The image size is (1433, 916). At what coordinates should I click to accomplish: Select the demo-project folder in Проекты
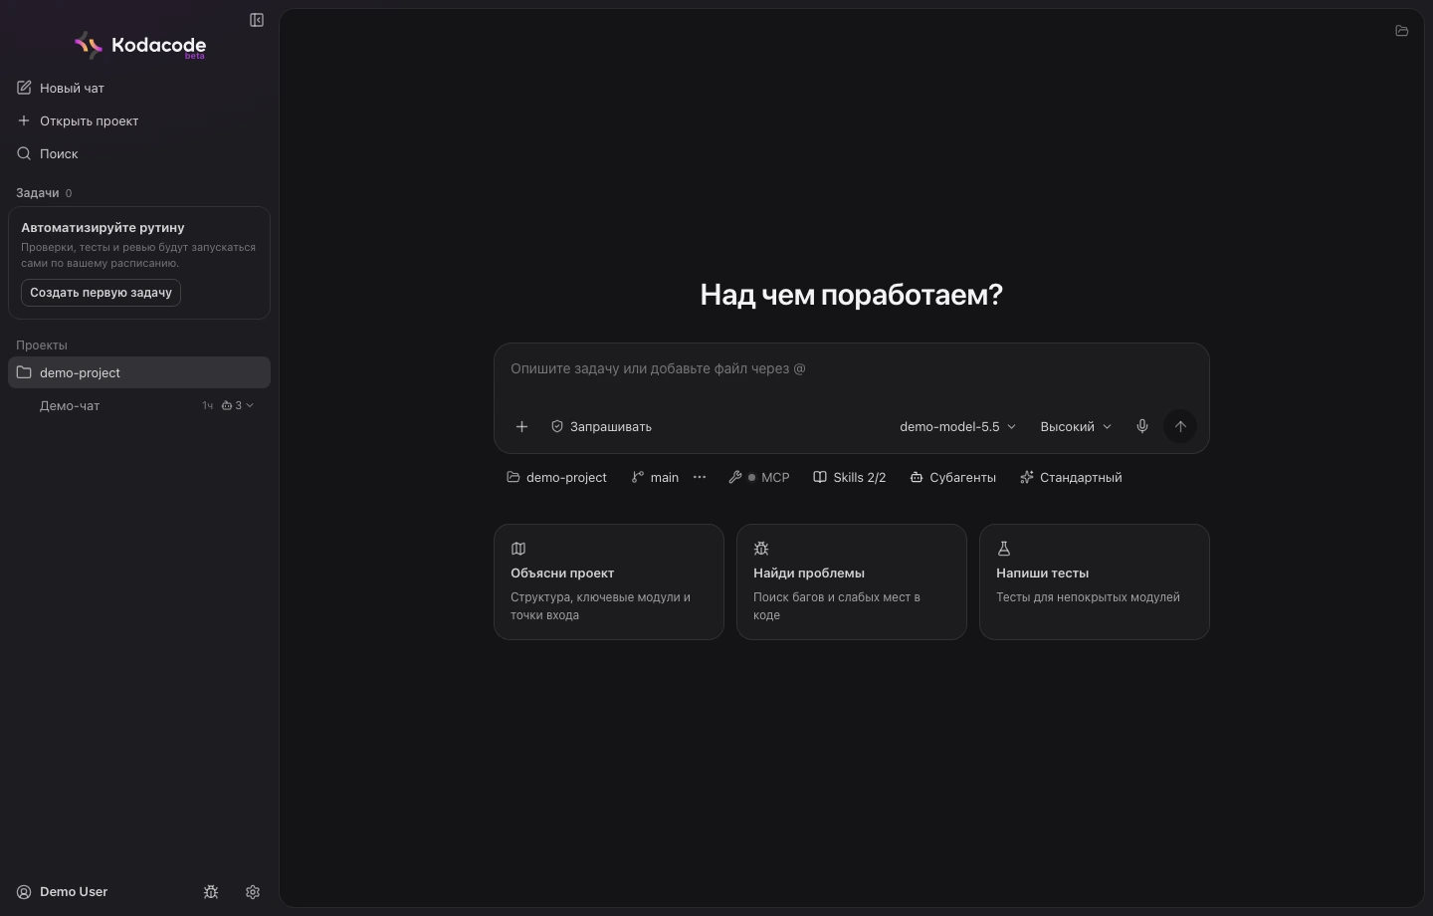click(139, 372)
